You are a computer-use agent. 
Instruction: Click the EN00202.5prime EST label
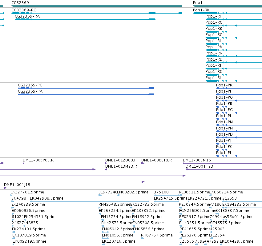click(133, 192)
